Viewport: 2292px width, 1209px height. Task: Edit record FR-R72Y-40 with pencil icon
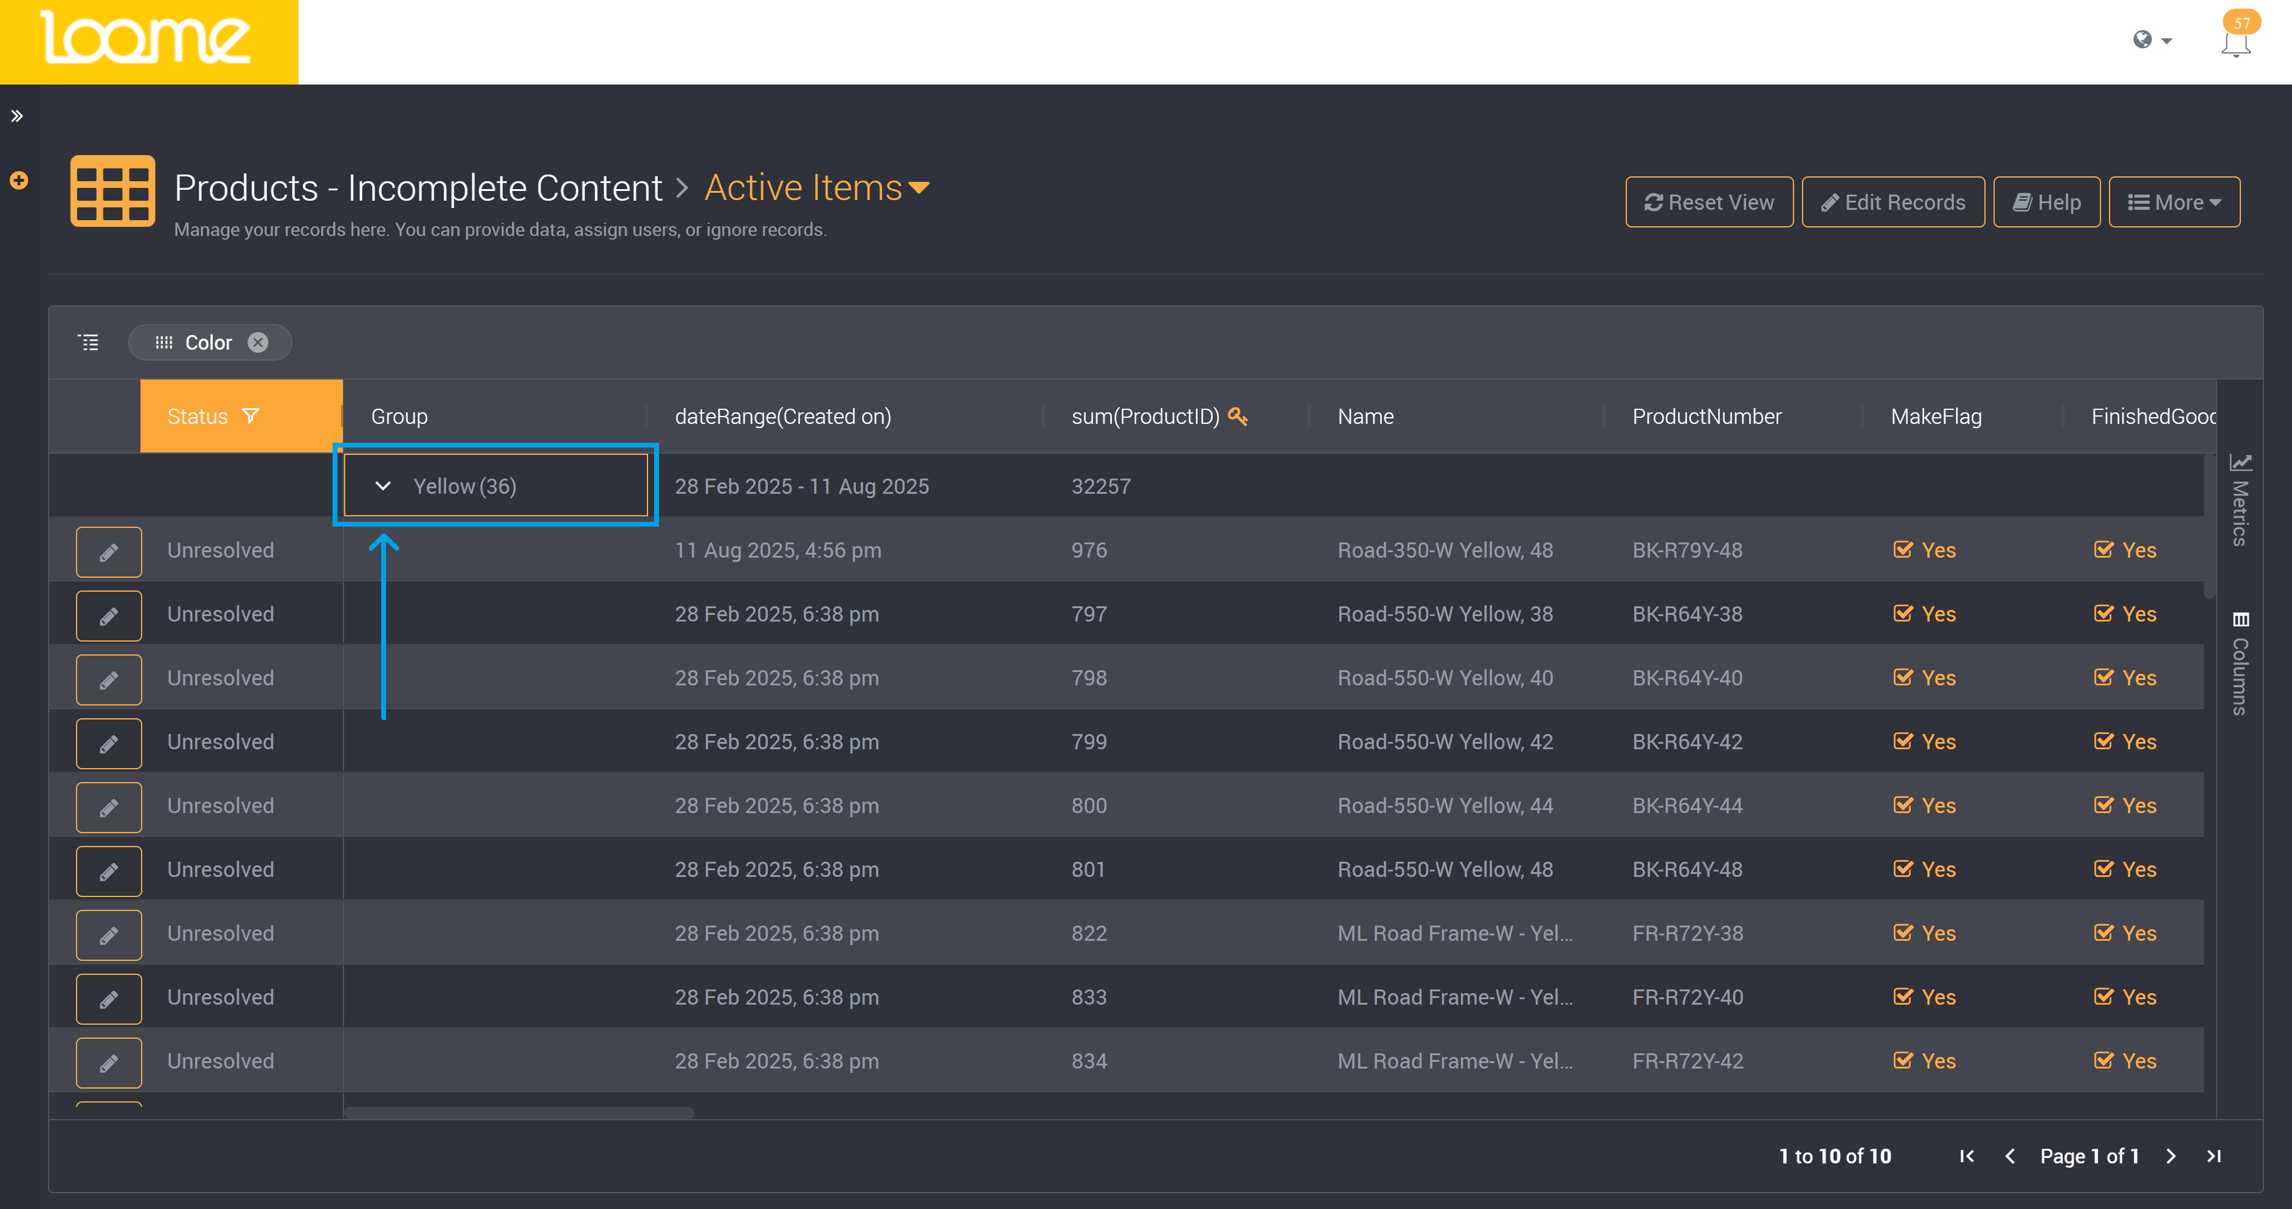click(x=109, y=999)
